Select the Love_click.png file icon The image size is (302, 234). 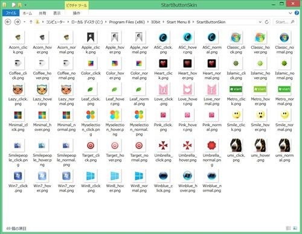pos(163,89)
